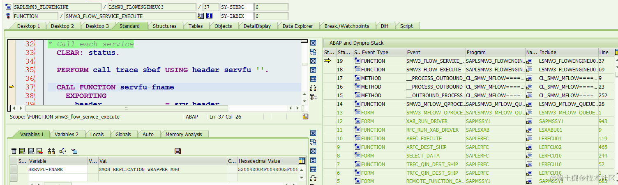
Task: Switch to the Data Explorer tab
Action: tap(298, 26)
